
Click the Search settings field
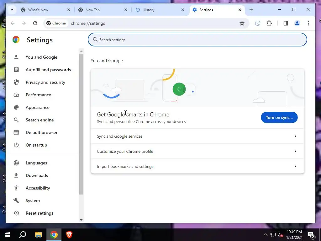197,40
